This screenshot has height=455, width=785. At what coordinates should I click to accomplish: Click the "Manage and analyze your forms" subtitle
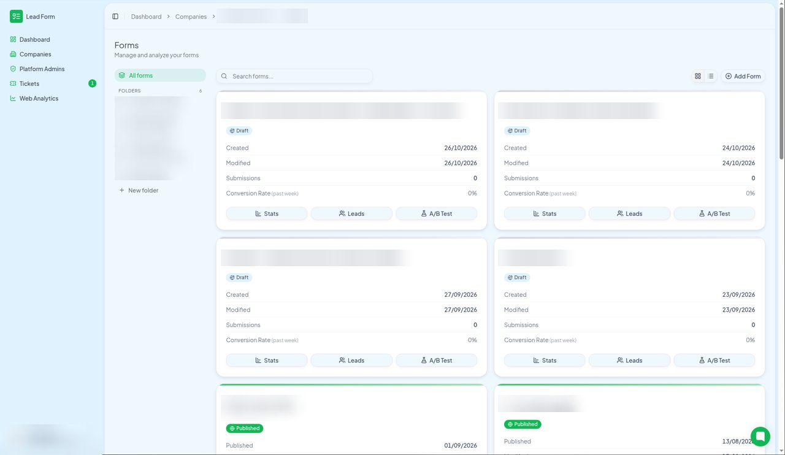point(156,55)
